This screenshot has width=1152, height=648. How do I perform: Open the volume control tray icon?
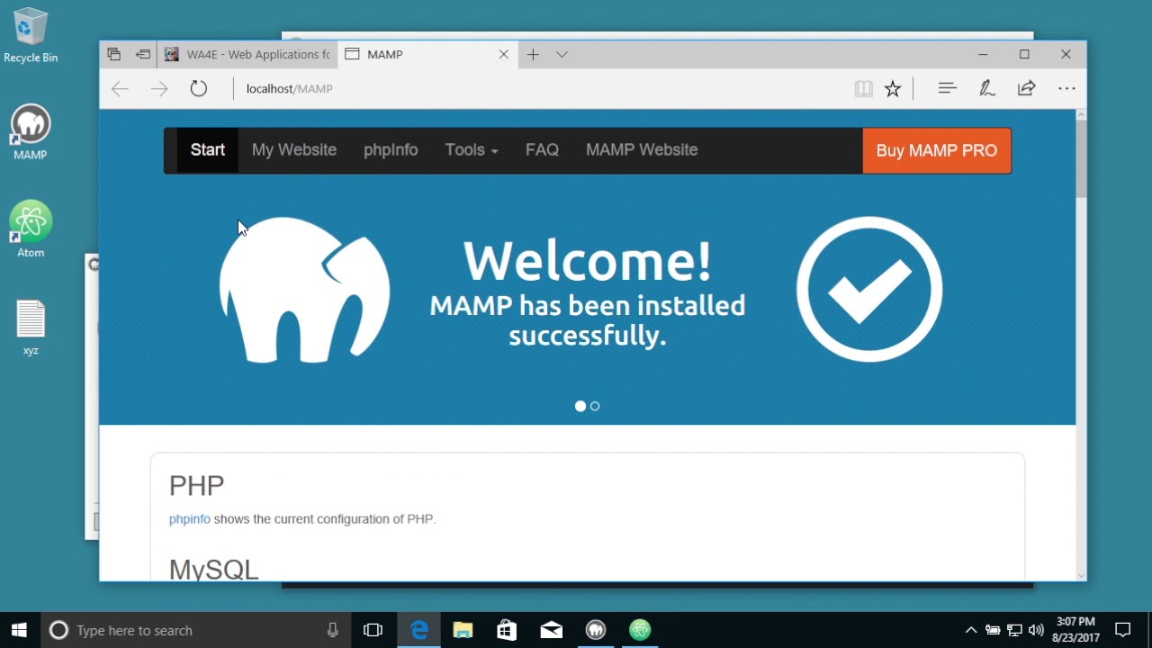pos(1036,630)
